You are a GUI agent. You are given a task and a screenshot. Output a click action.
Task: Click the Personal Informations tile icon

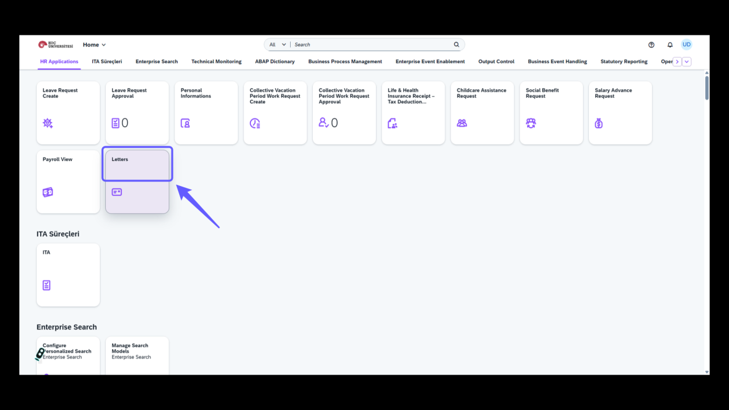(x=186, y=123)
